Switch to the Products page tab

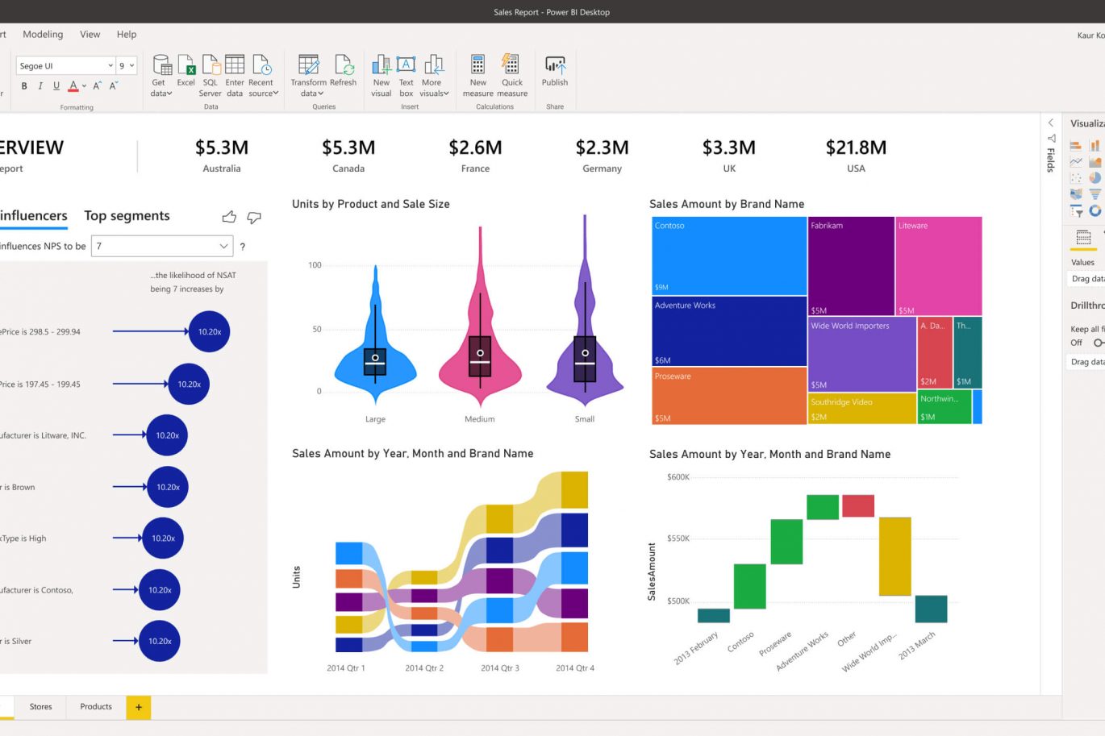click(96, 707)
